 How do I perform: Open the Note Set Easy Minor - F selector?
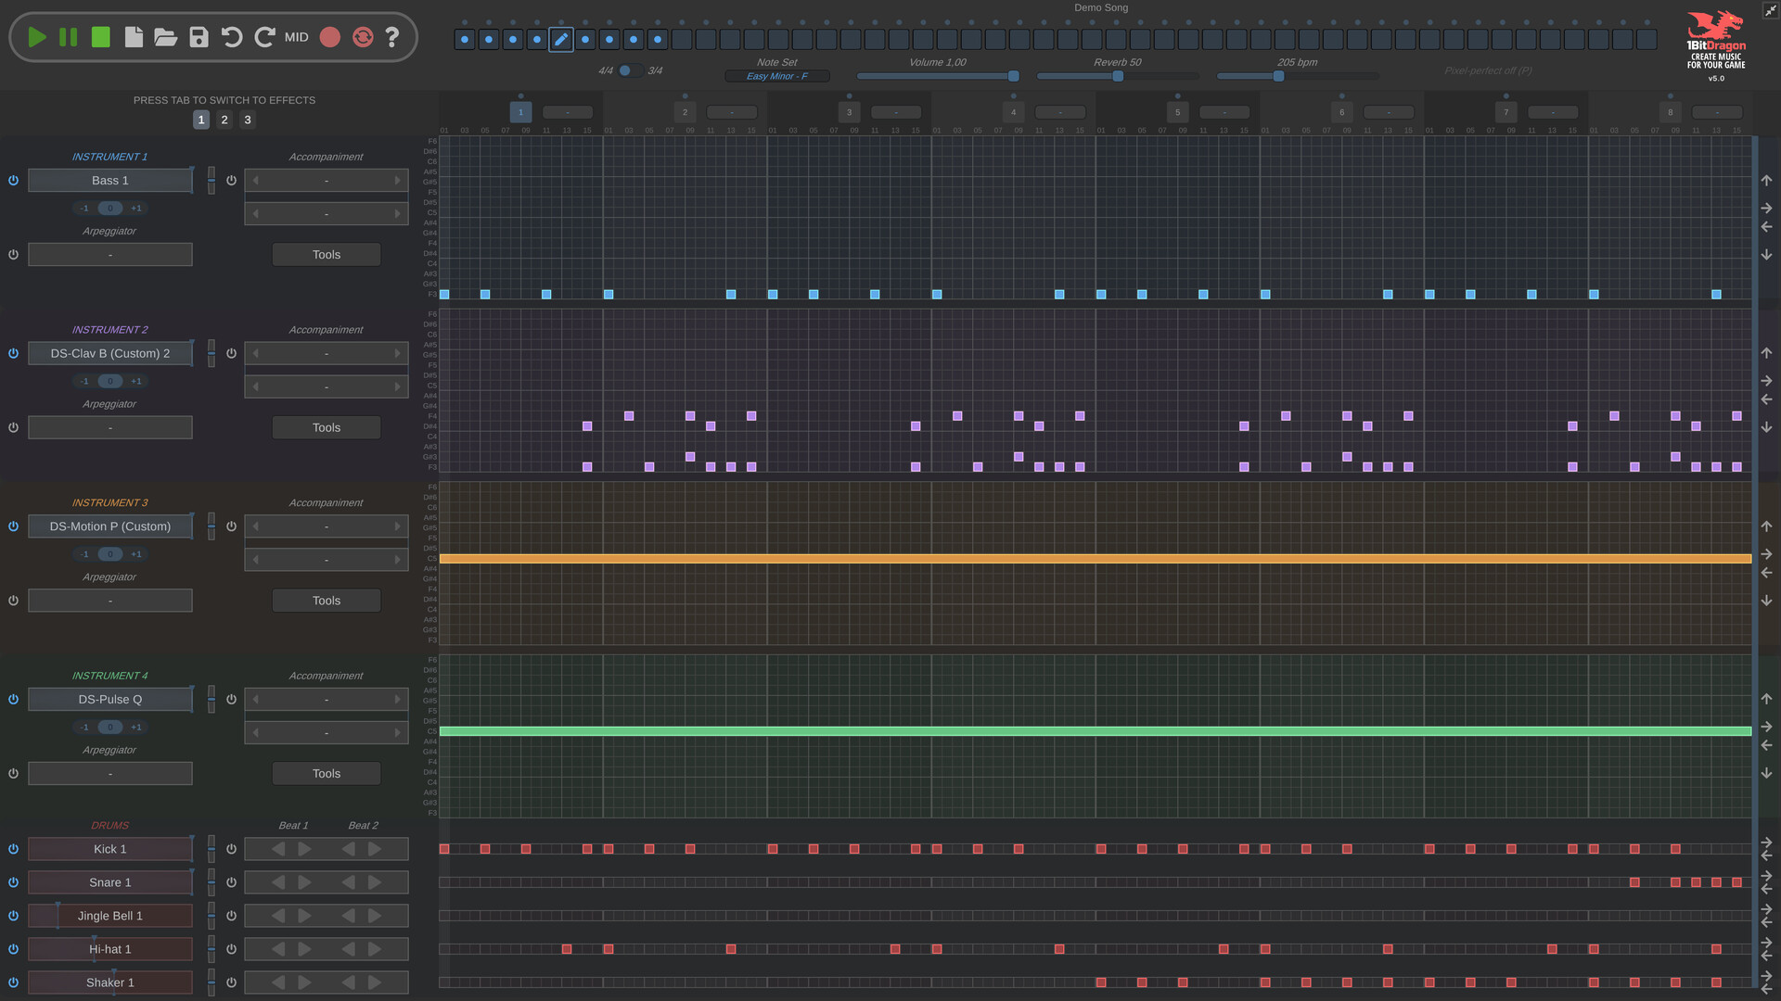(x=777, y=76)
